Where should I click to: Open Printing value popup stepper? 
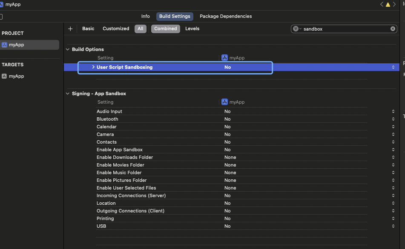[393, 218]
